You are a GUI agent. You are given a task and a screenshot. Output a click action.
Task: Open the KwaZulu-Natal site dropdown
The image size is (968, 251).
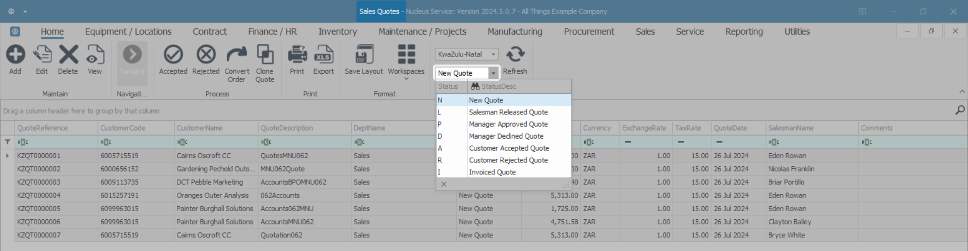tap(494, 54)
